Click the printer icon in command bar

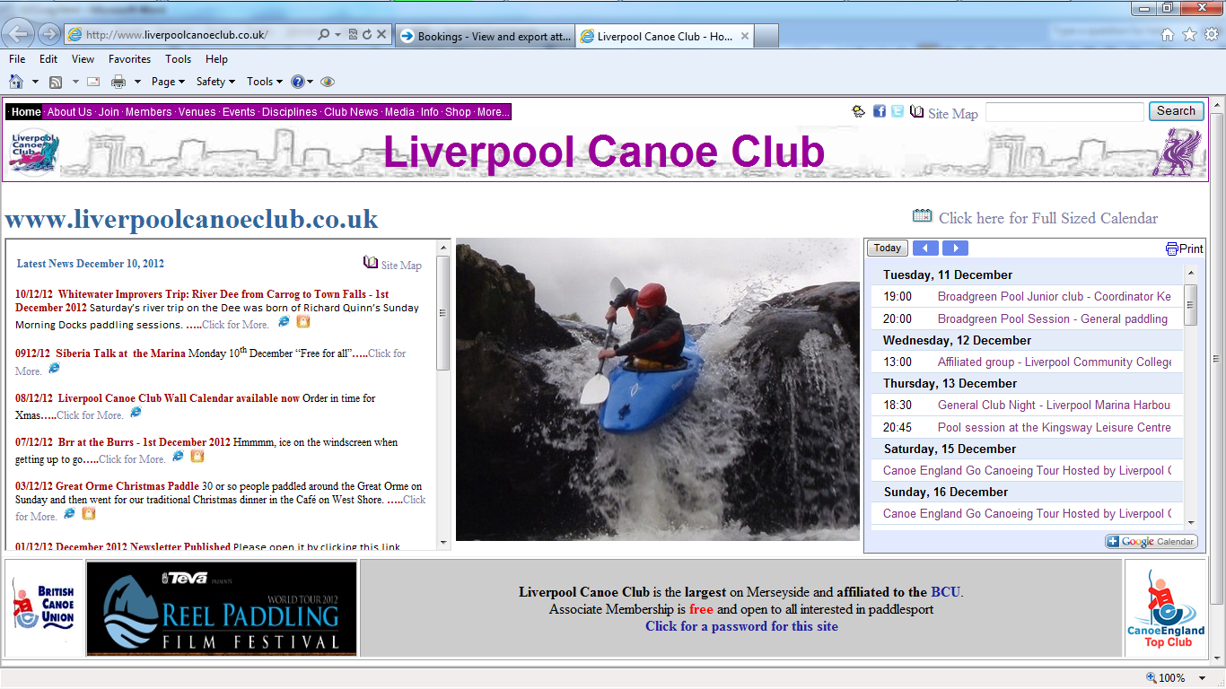[118, 82]
